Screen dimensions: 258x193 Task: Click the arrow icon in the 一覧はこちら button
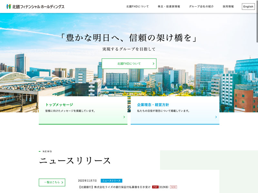tap(62, 182)
